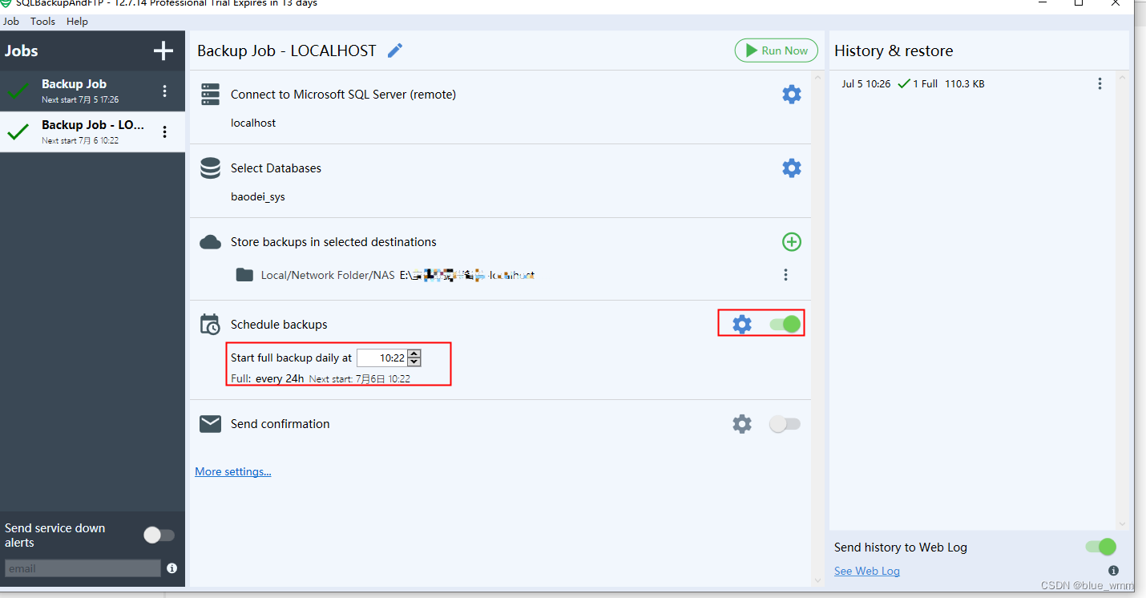The image size is (1146, 598).
Task: Click the baodei_sys database name
Action: tap(258, 196)
